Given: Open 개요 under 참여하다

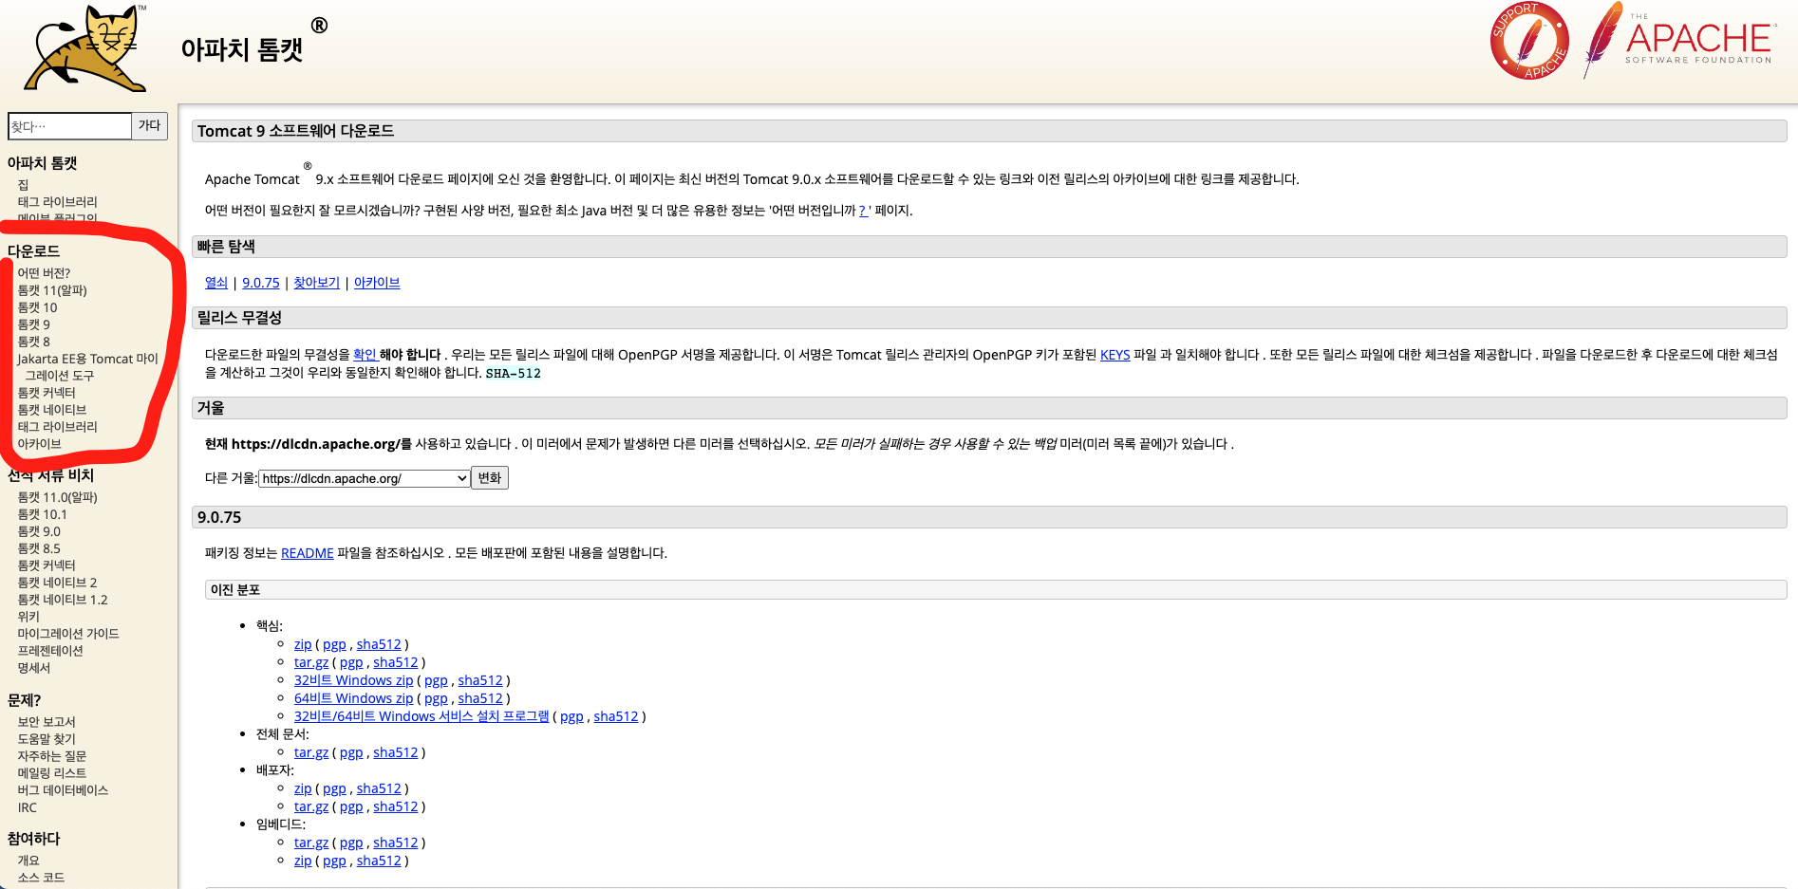Looking at the screenshot, I should pyautogui.click(x=28, y=861).
